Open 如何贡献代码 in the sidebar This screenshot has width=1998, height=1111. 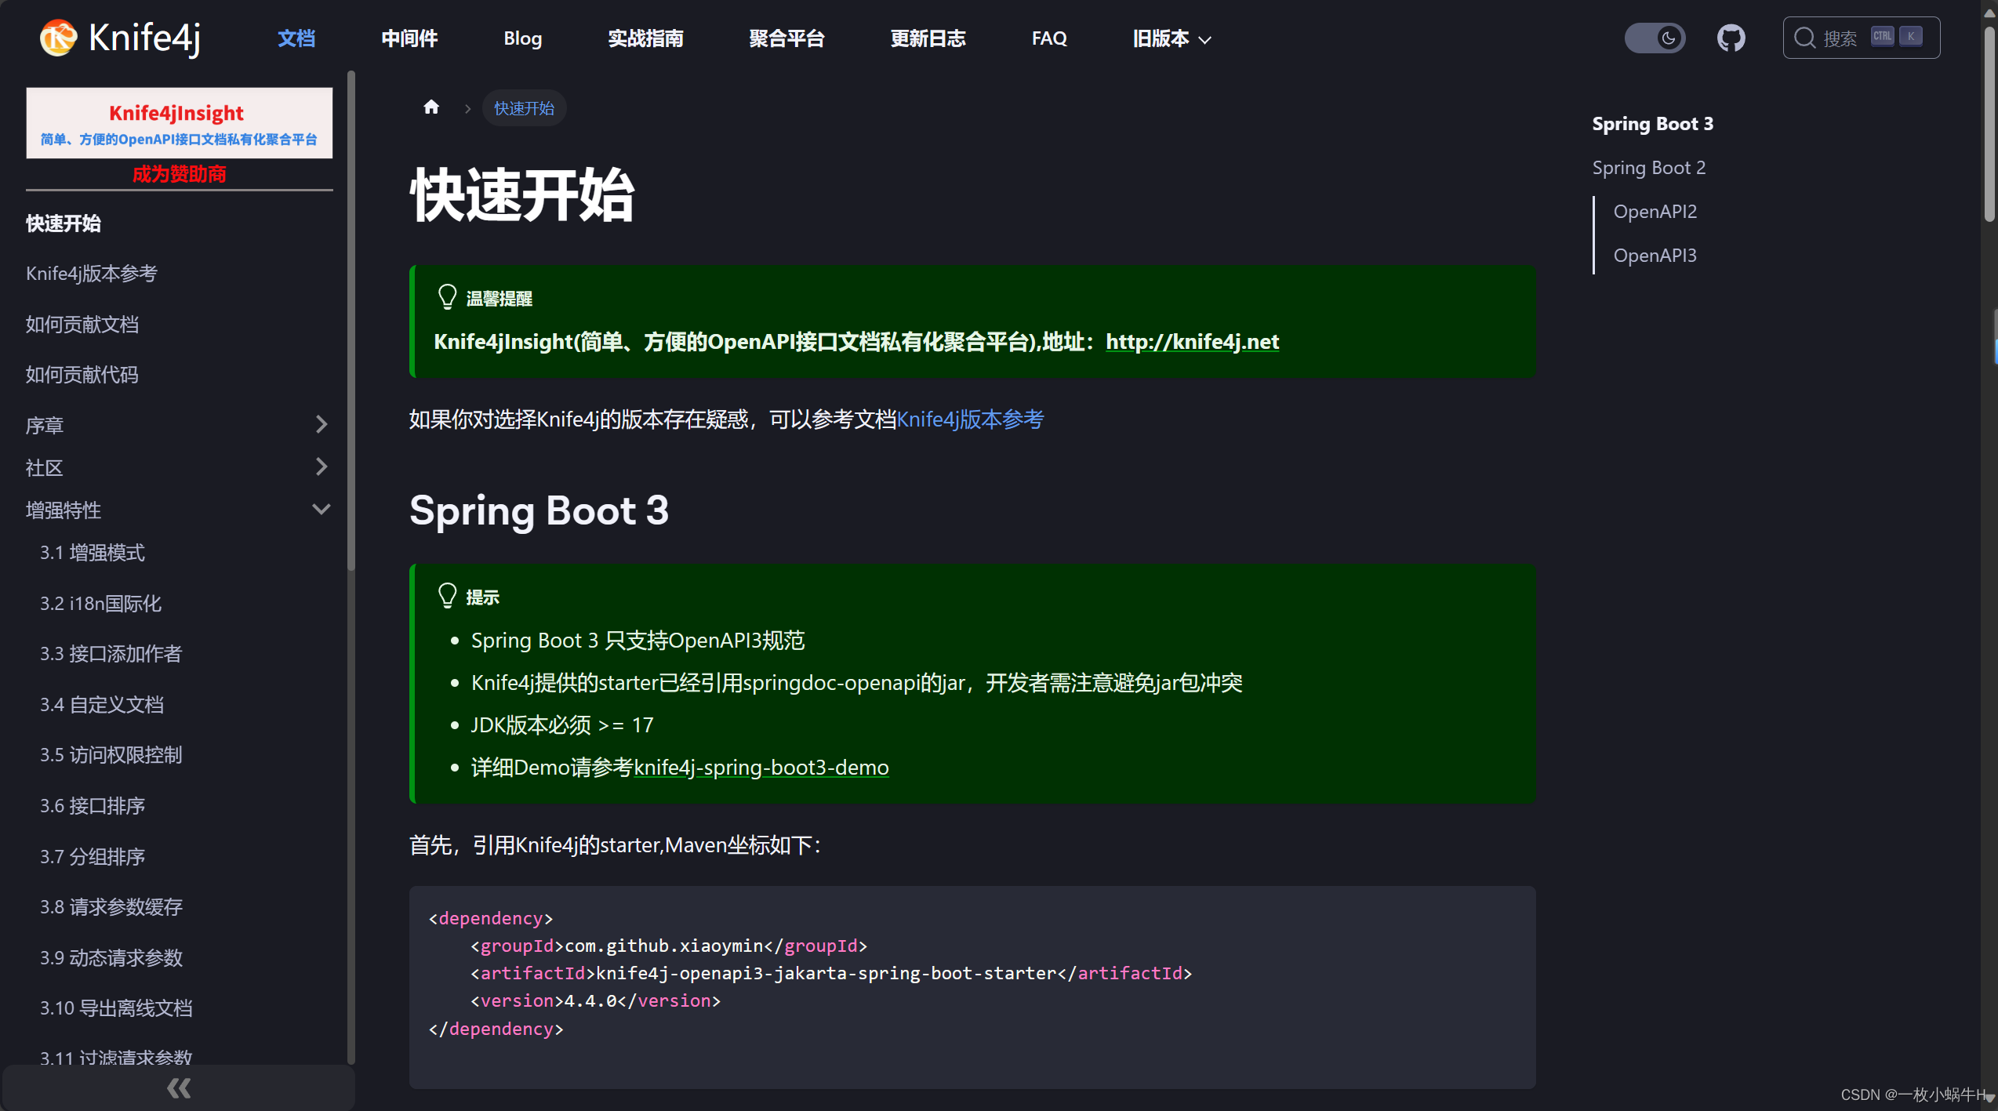(82, 375)
